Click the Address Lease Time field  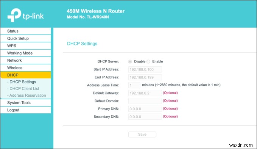pyautogui.click(x=134, y=85)
